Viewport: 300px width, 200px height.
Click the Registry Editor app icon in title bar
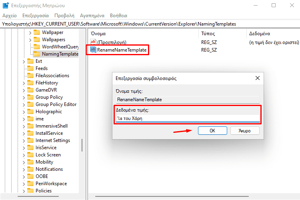point(6,5)
